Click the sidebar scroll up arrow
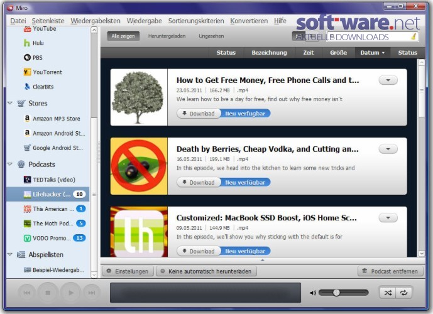Image resolution: width=433 pixels, height=314 pixels. (94, 30)
